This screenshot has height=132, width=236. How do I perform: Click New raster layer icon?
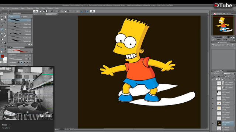[x=217, y=79]
